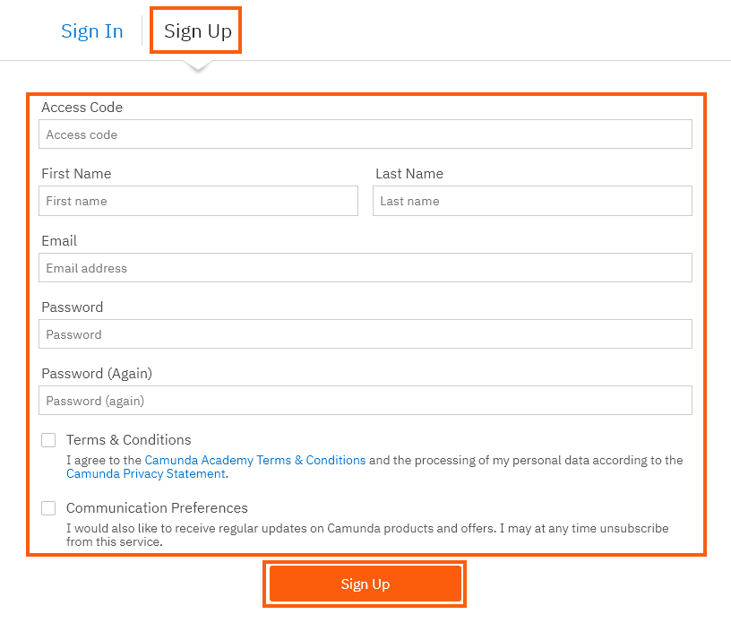Open Camunda Academy Terms & Conditions link

255,460
